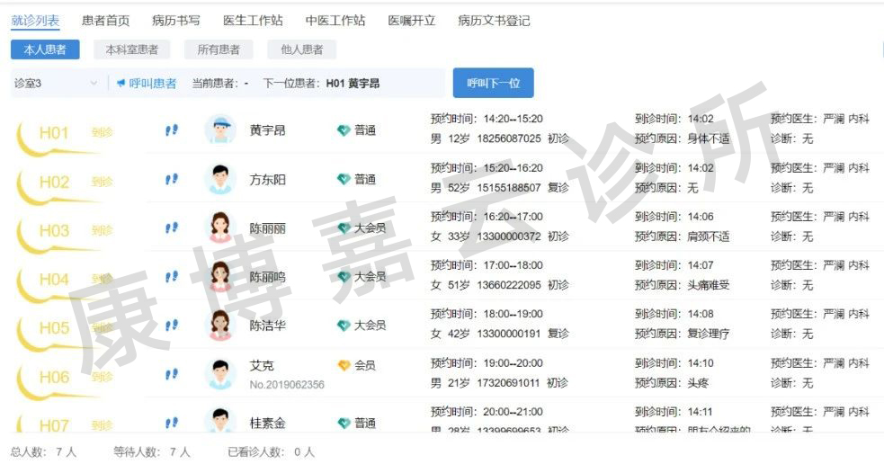Click the H06 queue number badge
Image resolution: width=884 pixels, height=464 pixels.
click(54, 377)
